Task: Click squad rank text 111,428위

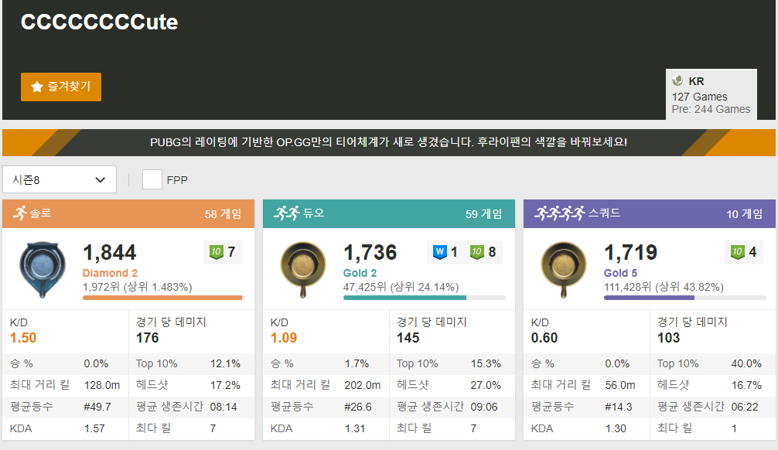Action: [x=664, y=287]
